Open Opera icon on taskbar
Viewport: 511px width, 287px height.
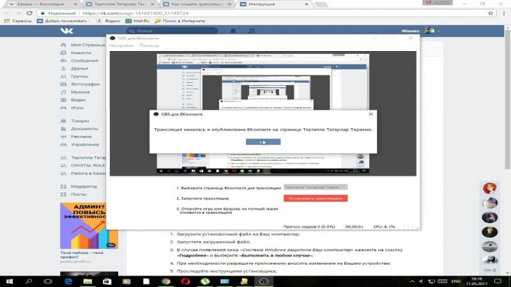tap(185, 281)
